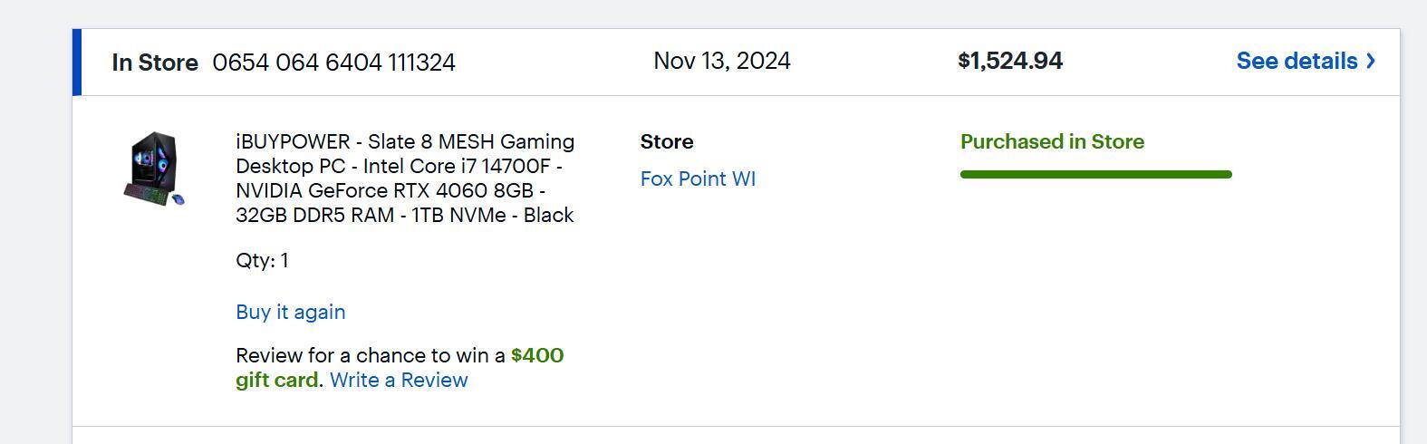The width and height of the screenshot is (1427, 444).
Task: Click the 'Review for a chance to win' text
Action: (370, 355)
